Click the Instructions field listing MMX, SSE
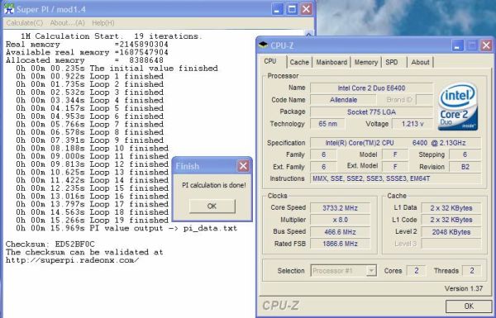Viewport: 496px width, 318px height. (395, 178)
